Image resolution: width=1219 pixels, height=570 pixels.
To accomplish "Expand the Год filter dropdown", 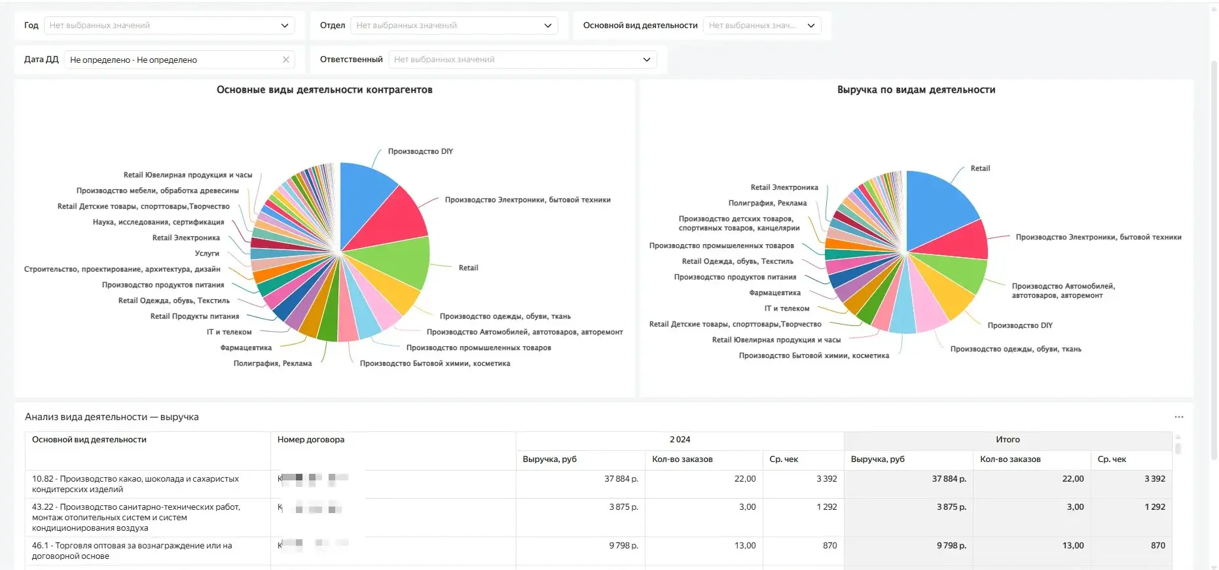I will 284,26.
